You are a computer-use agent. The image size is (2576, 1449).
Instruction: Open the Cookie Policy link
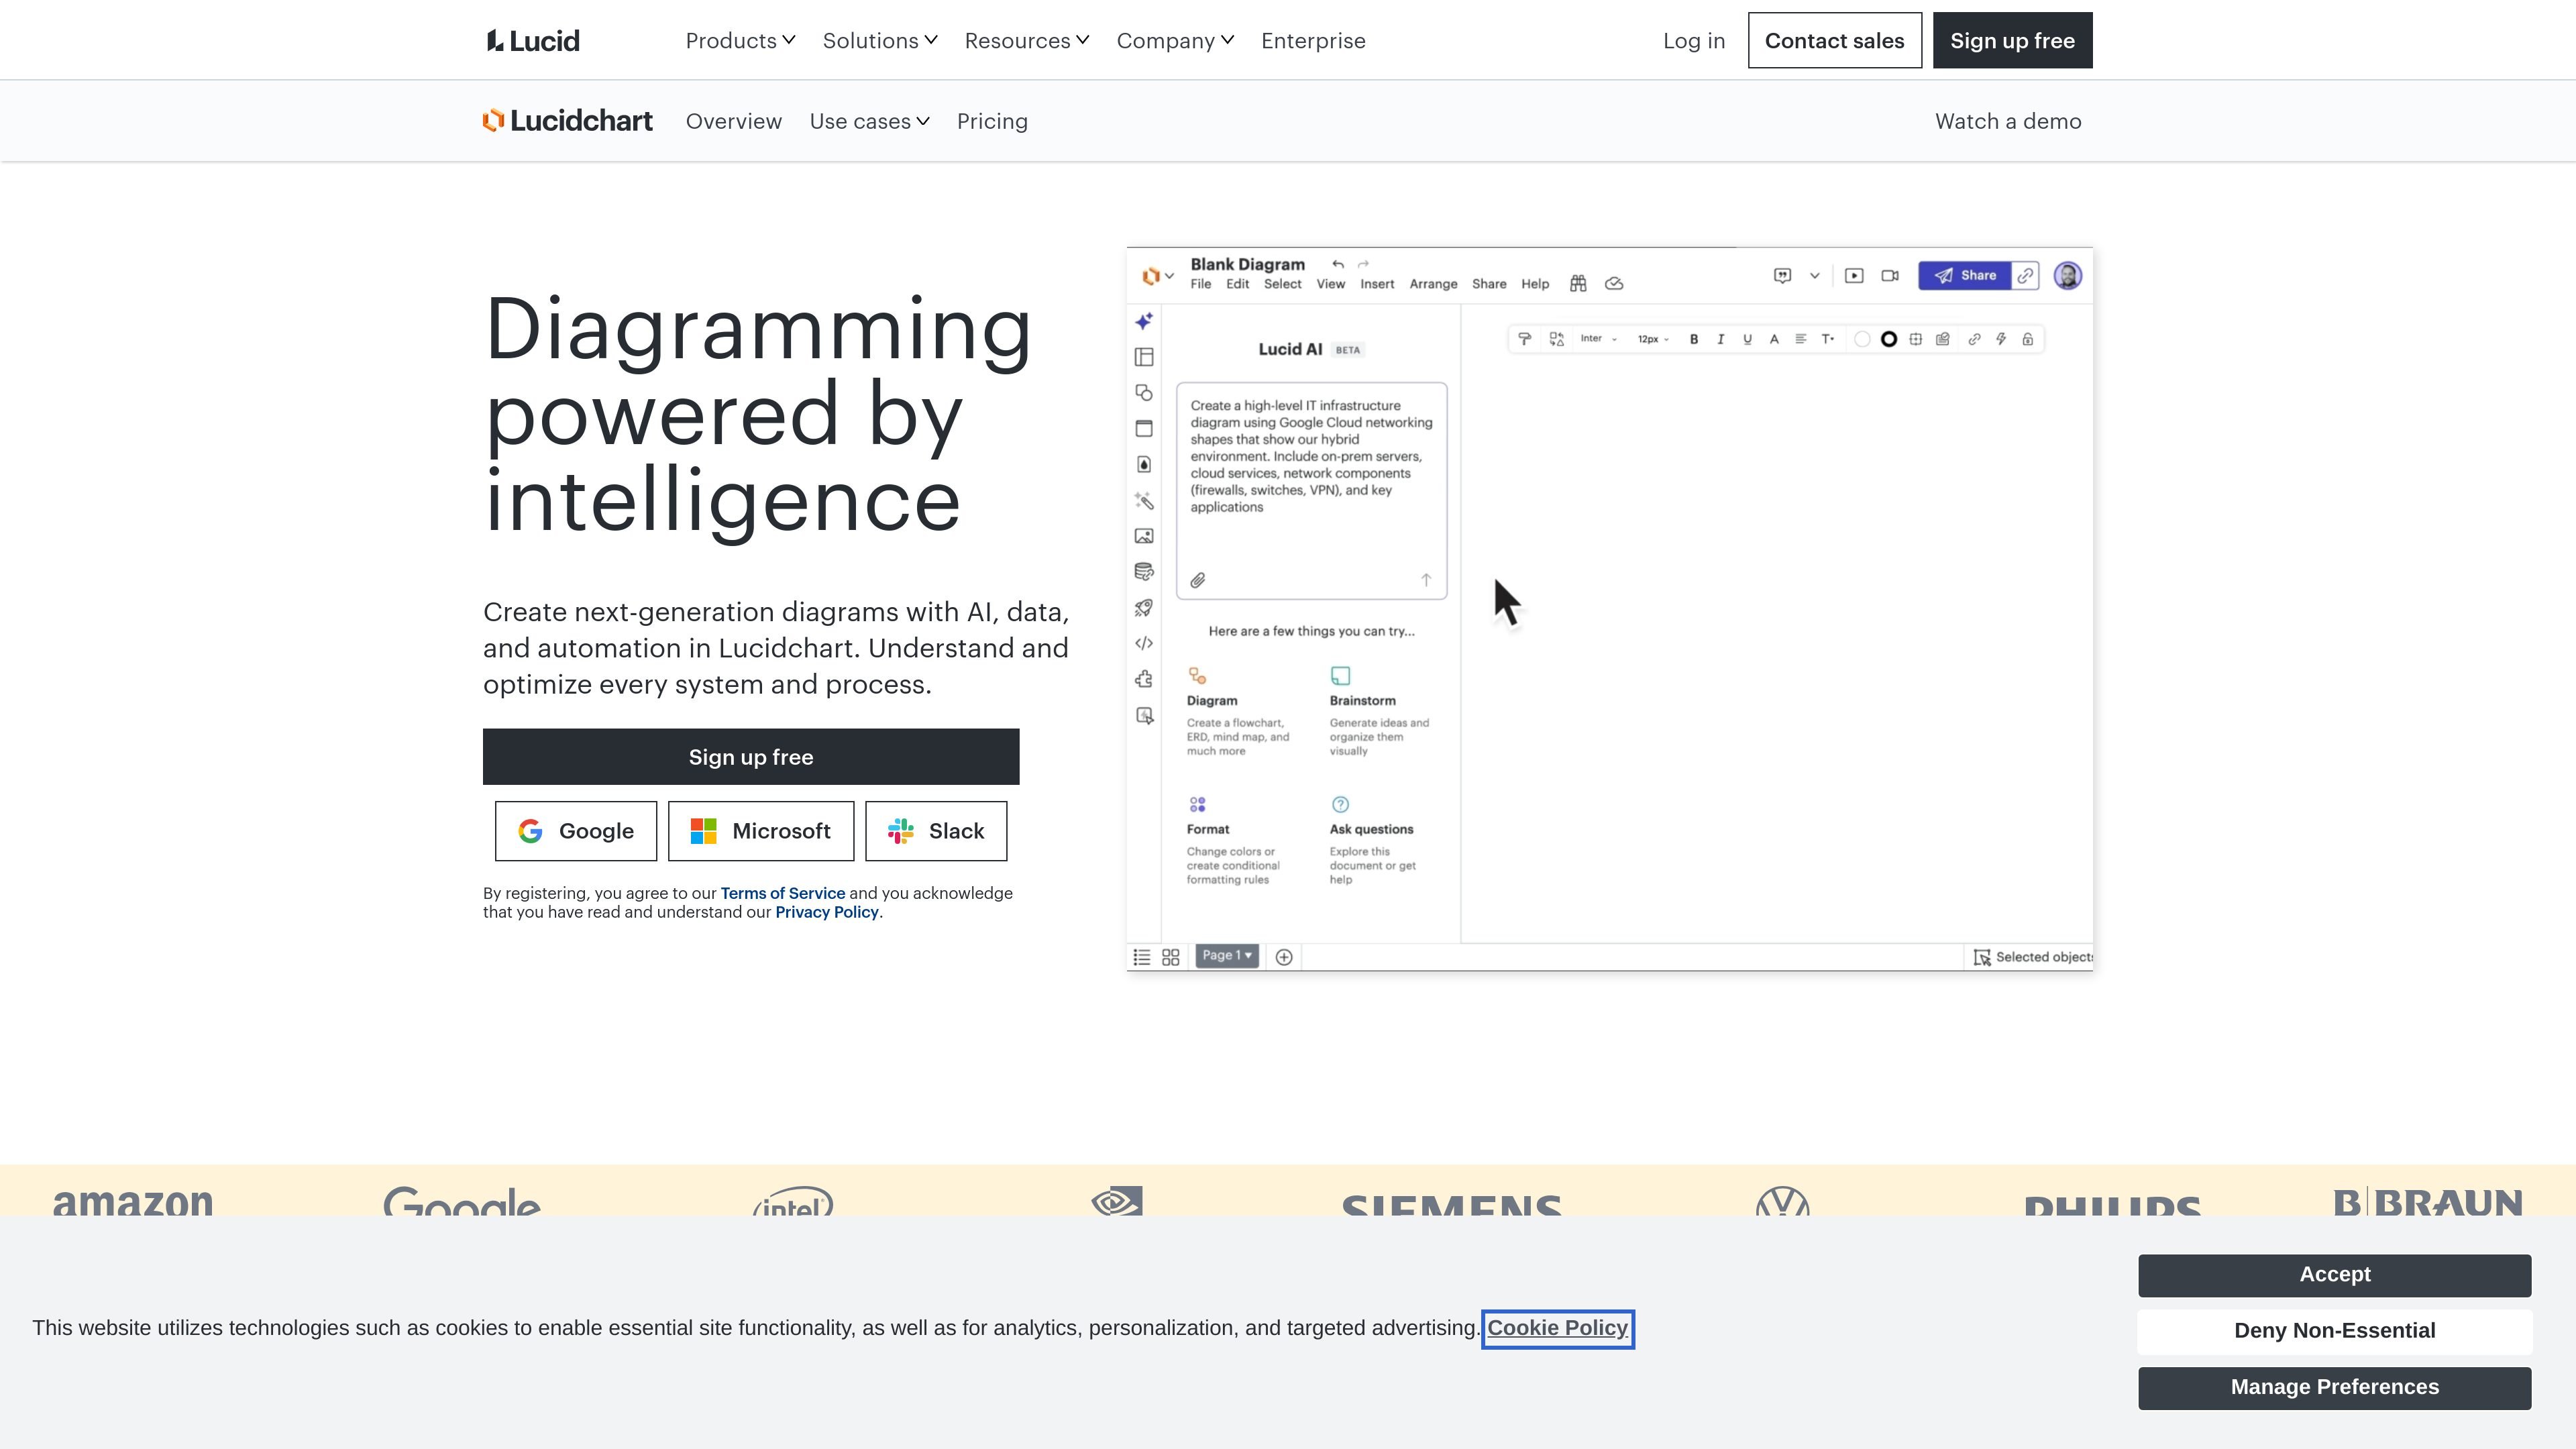coord(1557,1328)
